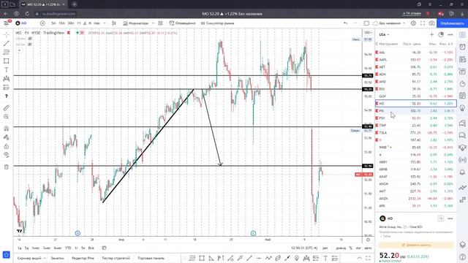Collapse the indicator legend arrow
Image resolution: width=468 pixels, height=263 pixels.
coord(19,50)
